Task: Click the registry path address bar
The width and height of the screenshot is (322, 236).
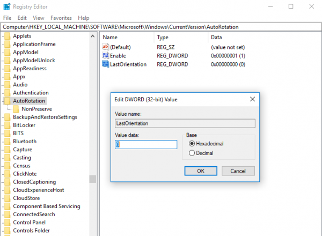Action: point(161,27)
